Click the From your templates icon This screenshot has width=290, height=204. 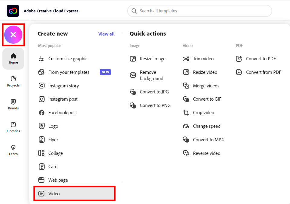(41, 72)
